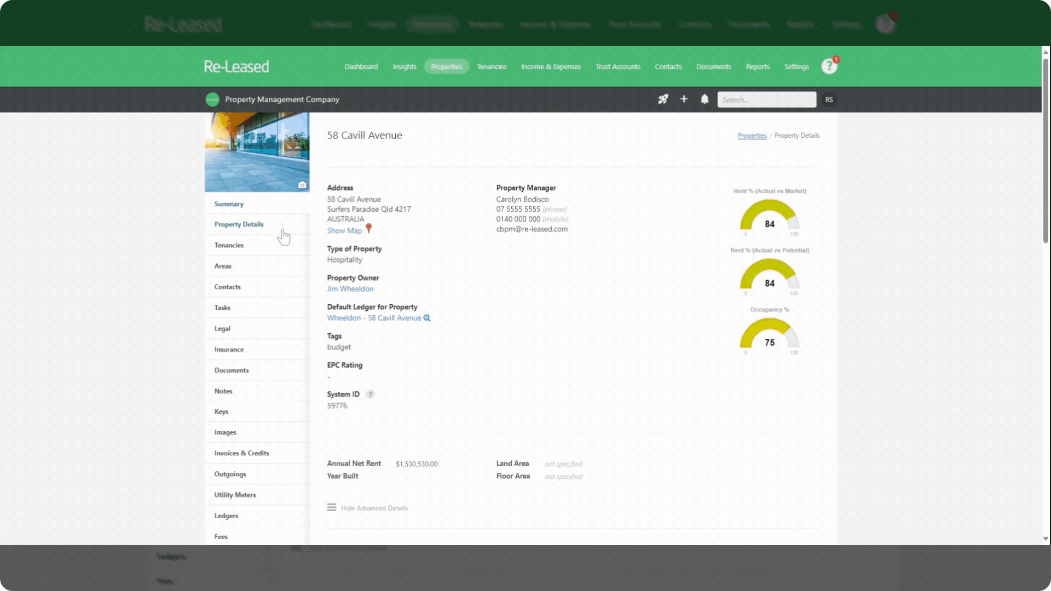The width and height of the screenshot is (1051, 591).
Task: Click the scrollbar down arrow
Action: [x=1046, y=538]
